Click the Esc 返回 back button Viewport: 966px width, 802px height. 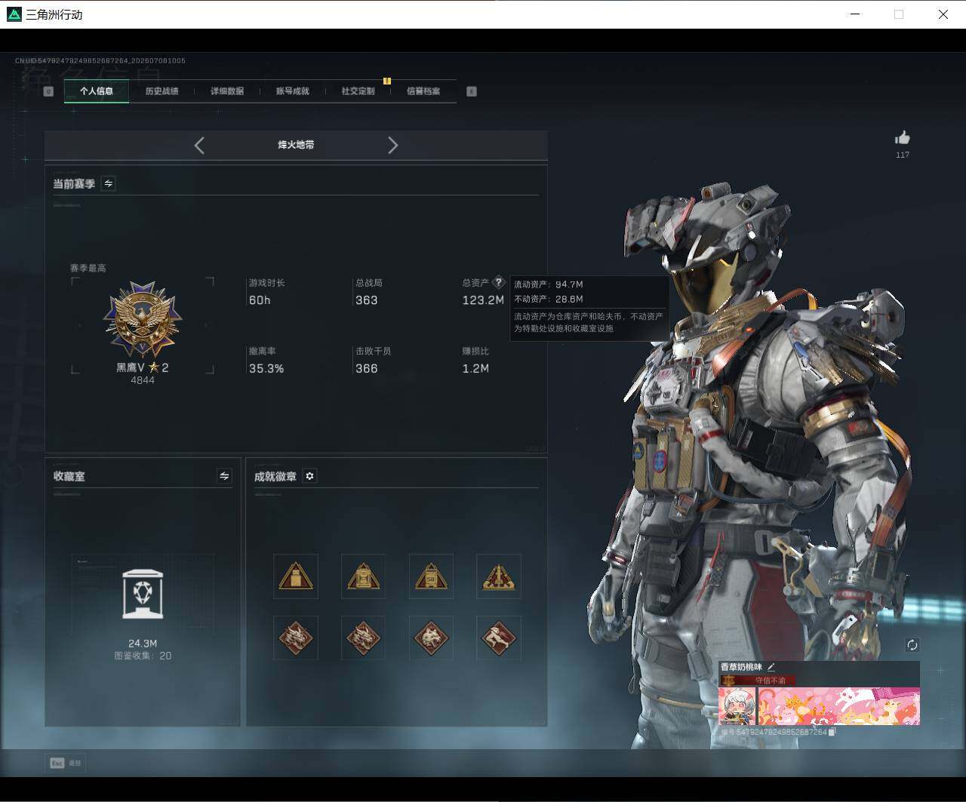(66, 763)
